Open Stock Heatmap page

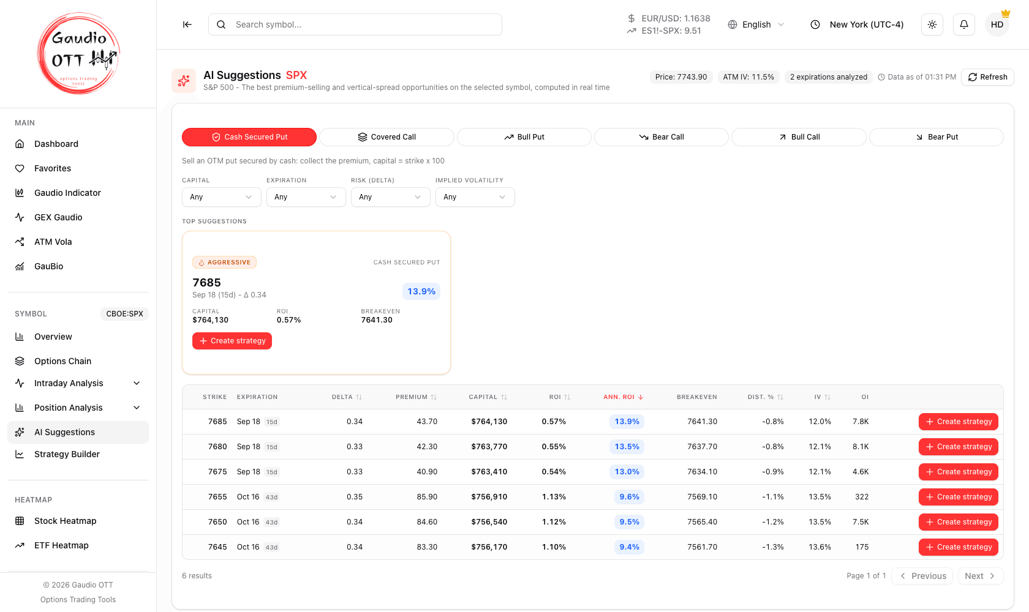[x=78, y=521]
